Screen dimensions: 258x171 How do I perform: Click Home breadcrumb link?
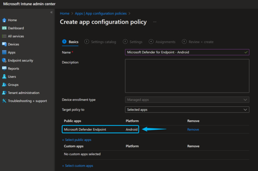tap(64, 13)
